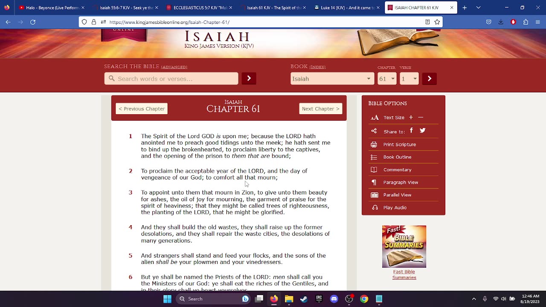Viewport: 546px width, 307px height.
Task: Share to Twitter icon
Action: pyautogui.click(x=422, y=130)
